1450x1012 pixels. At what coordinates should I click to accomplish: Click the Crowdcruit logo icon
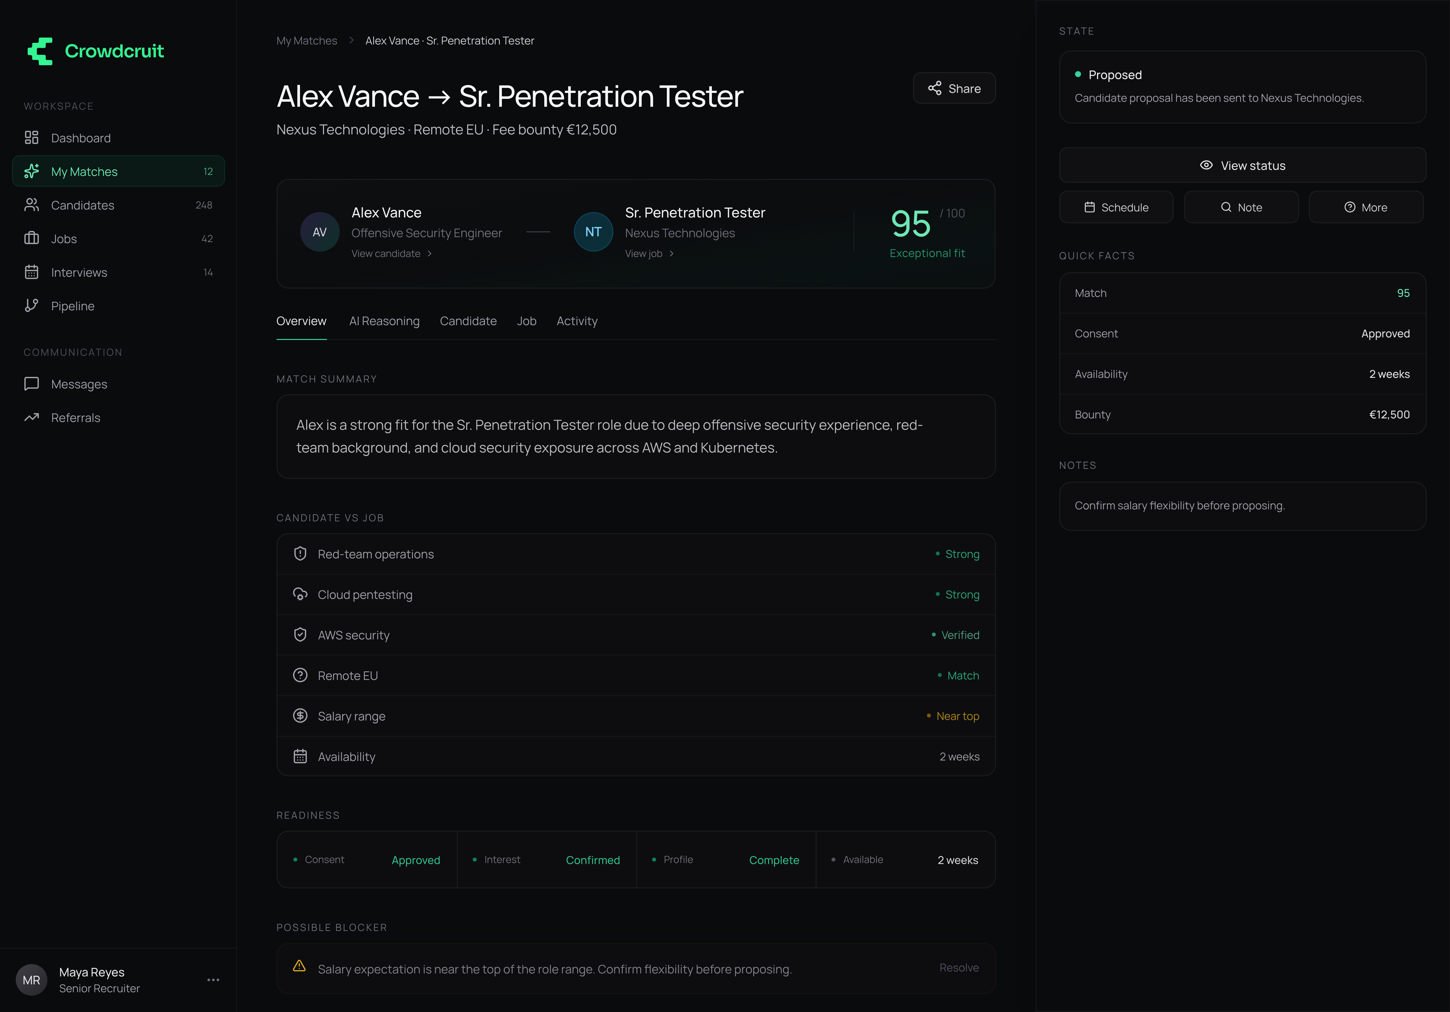point(40,51)
